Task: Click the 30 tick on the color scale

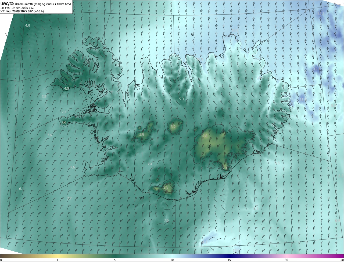Action: (x=286, y=260)
